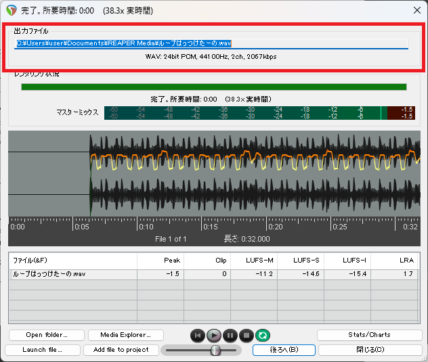Click the Launch file... button

42,350
